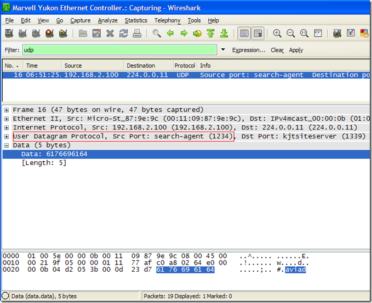Zoom out toolbar icon

click(290, 33)
